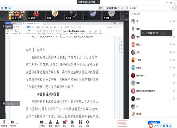The width and height of the screenshot is (177, 128).
Task: Leave the meeting via the red-outlined button
Action: [122, 124]
